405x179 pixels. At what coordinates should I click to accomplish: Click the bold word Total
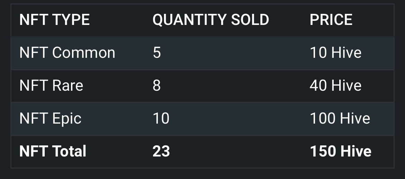point(69,151)
